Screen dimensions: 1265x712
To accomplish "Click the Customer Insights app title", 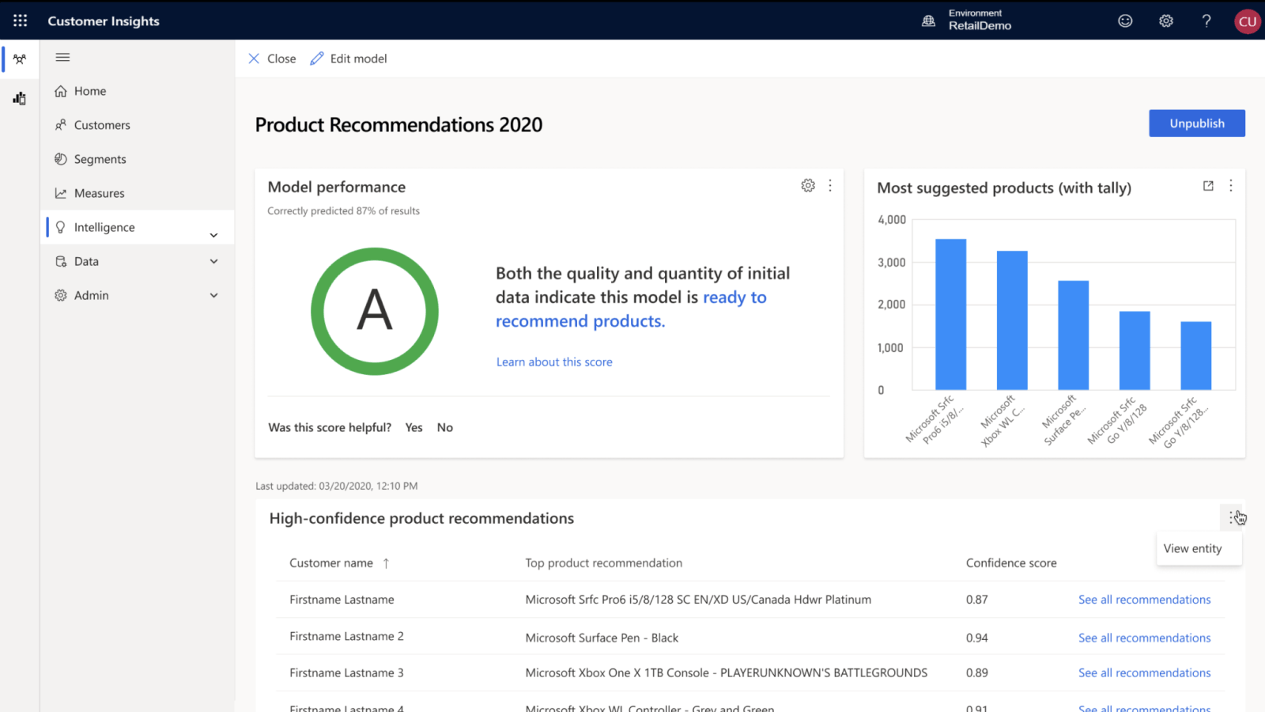I will [104, 21].
